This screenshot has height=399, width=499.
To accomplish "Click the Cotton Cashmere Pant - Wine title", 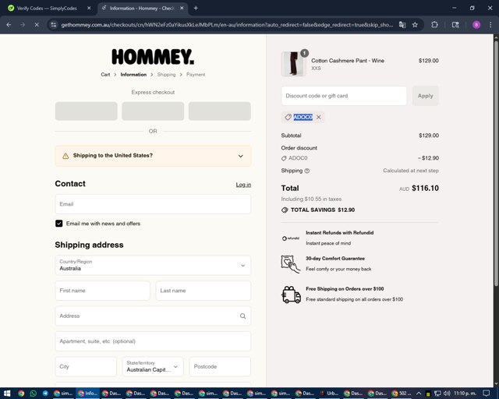I will [x=348, y=61].
